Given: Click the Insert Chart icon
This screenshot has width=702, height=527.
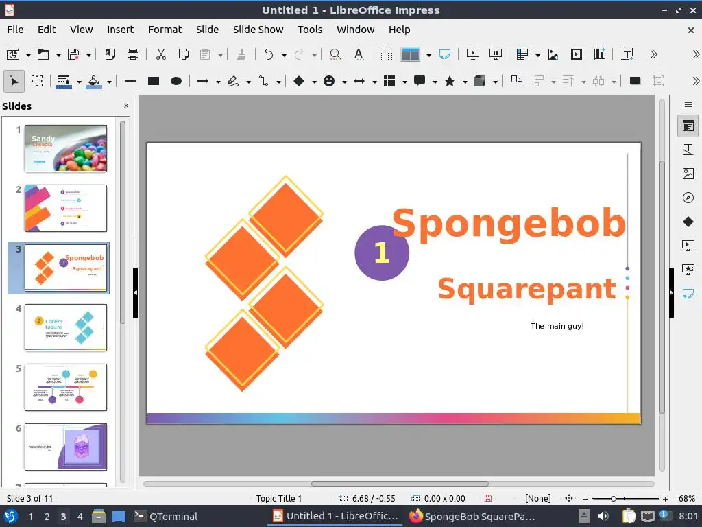Looking at the screenshot, I should tap(599, 54).
